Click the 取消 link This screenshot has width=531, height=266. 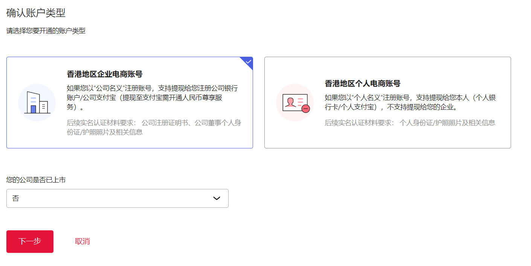click(82, 242)
